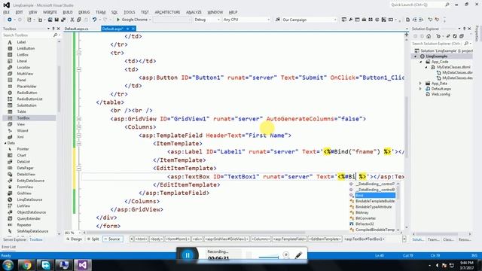Click the recorder pencil annotate icon

pyautogui.click(x=298, y=255)
